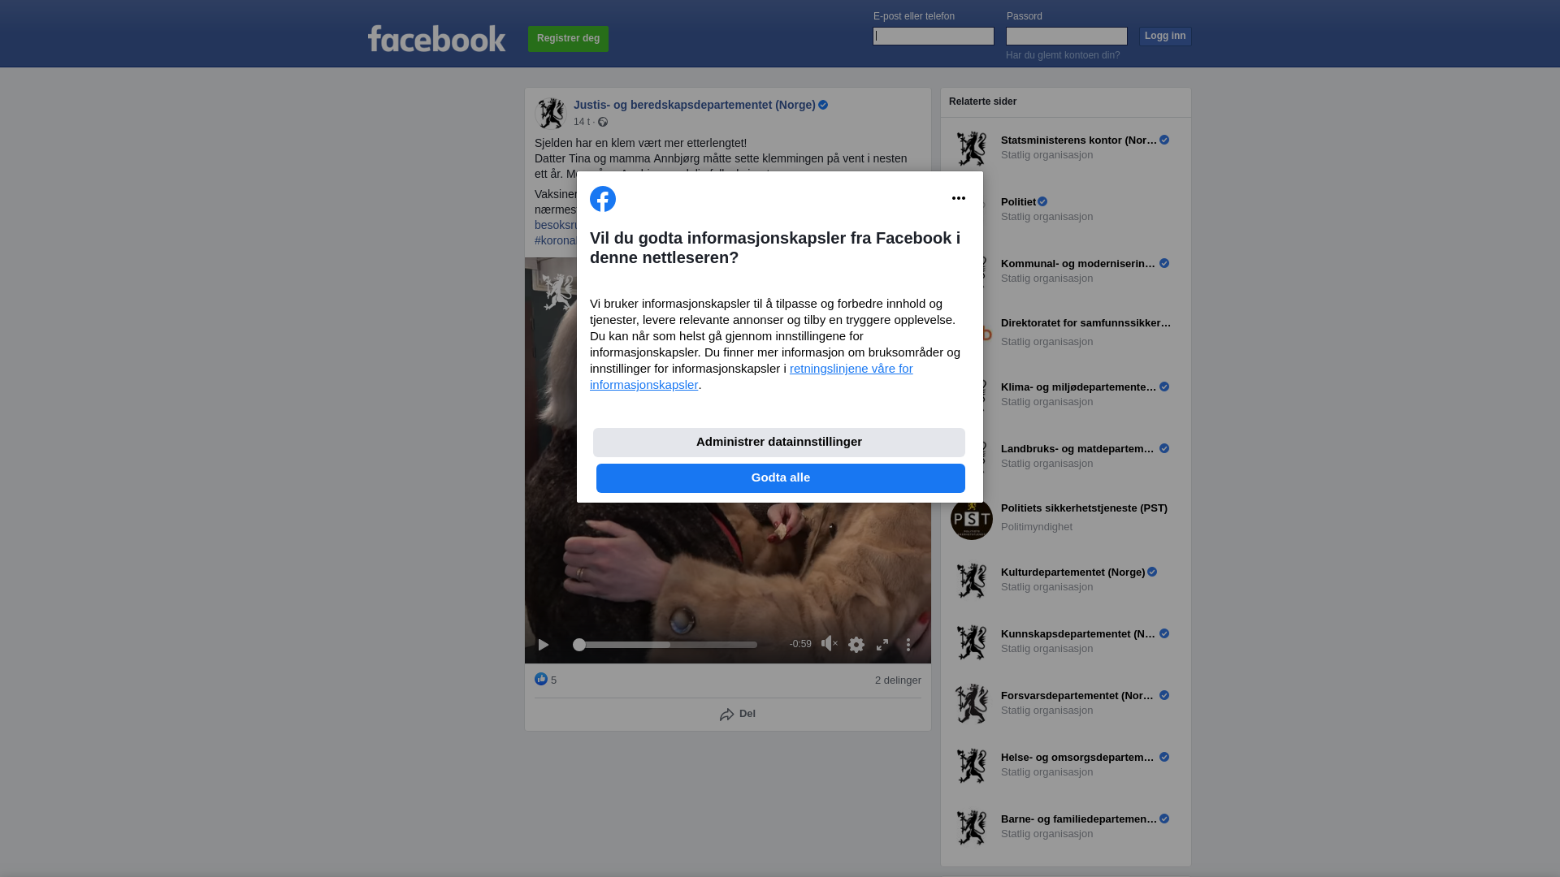This screenshot has height=877, width=1560.
Task: Open the cookie policy guidelines link
Action: 752,377
